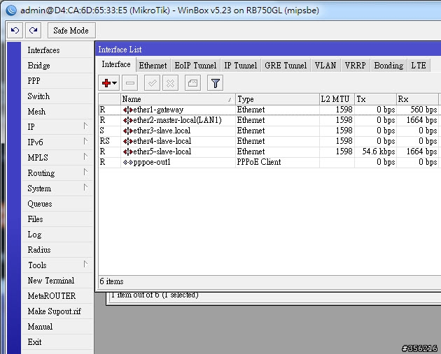Expand the Routing submenu arrow
This screenshot has width=441, height=354.
[86, 172]
